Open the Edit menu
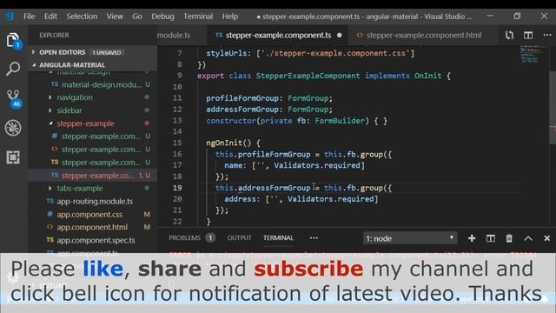Image resolution: width=556 pixels, height=313 pixels. [50, 17]
